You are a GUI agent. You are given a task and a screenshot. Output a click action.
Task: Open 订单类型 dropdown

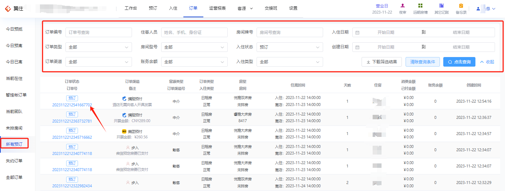pos(99,47)
